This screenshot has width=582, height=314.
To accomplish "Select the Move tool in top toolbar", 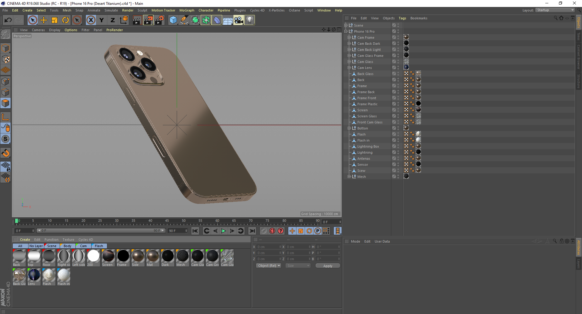I will point(44,20).
